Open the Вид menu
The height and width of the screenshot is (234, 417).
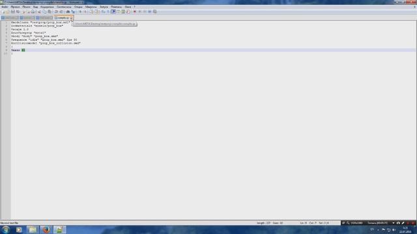click(35, 7)
